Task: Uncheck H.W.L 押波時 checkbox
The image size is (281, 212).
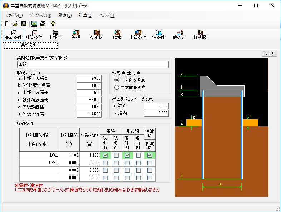Action: pos(149,155)
